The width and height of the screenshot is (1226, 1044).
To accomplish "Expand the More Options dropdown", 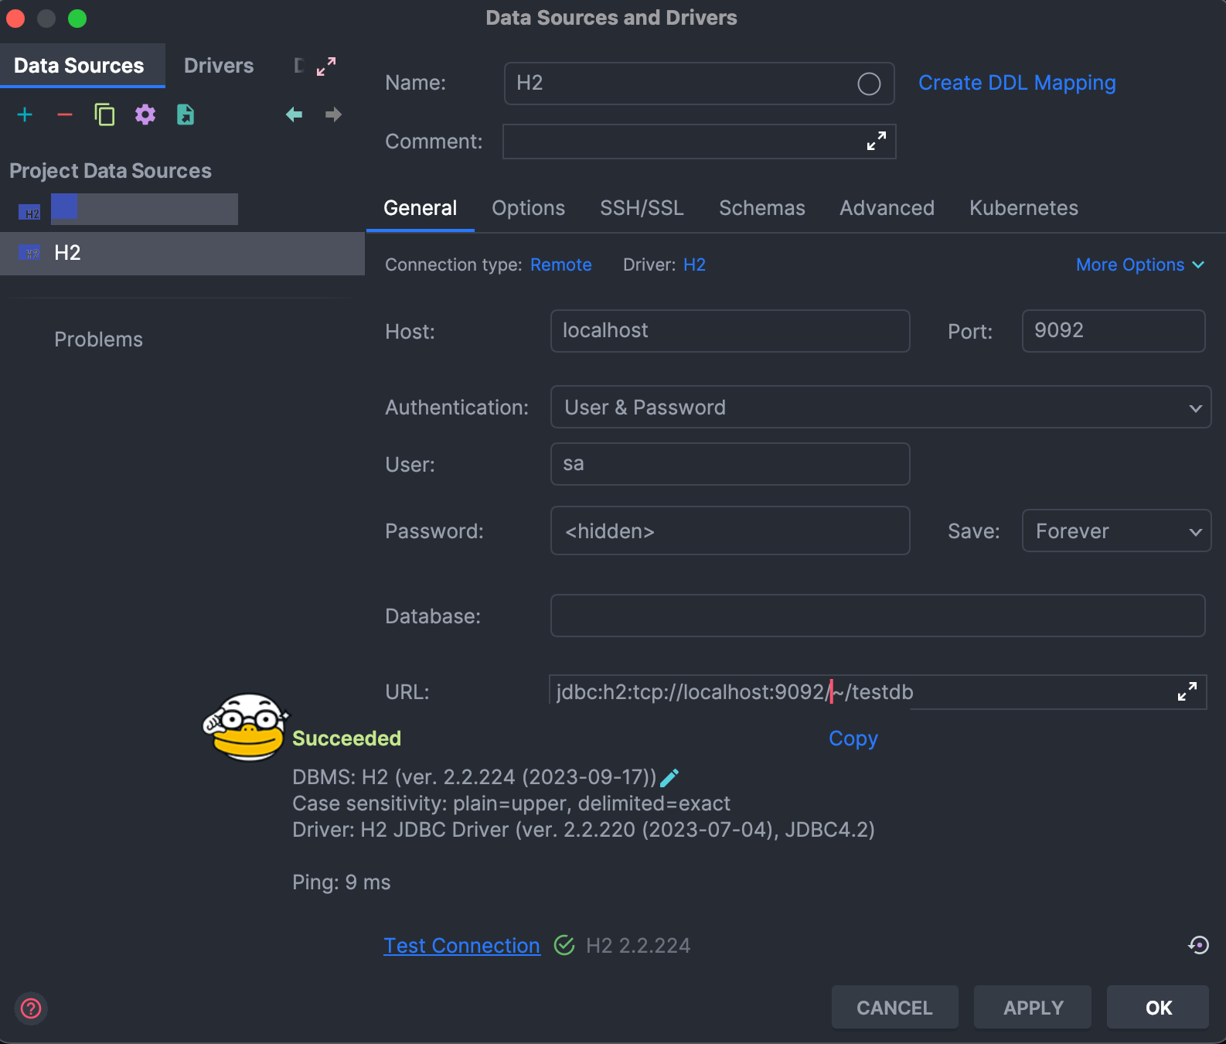I will pos(1140,264).
